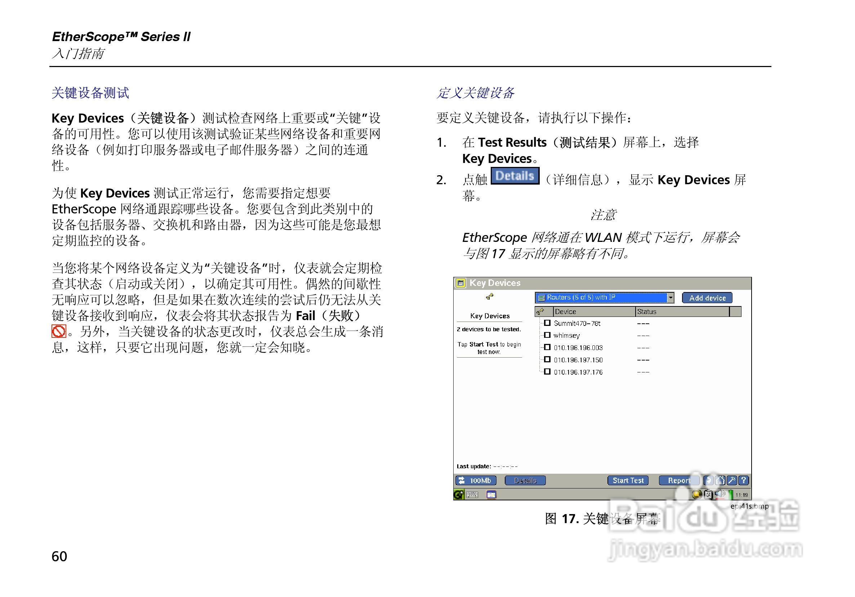This screenshot has height=597, width=855.
Task: Open the Routers with IP dropdown arrow
Action: coord(671,297)
